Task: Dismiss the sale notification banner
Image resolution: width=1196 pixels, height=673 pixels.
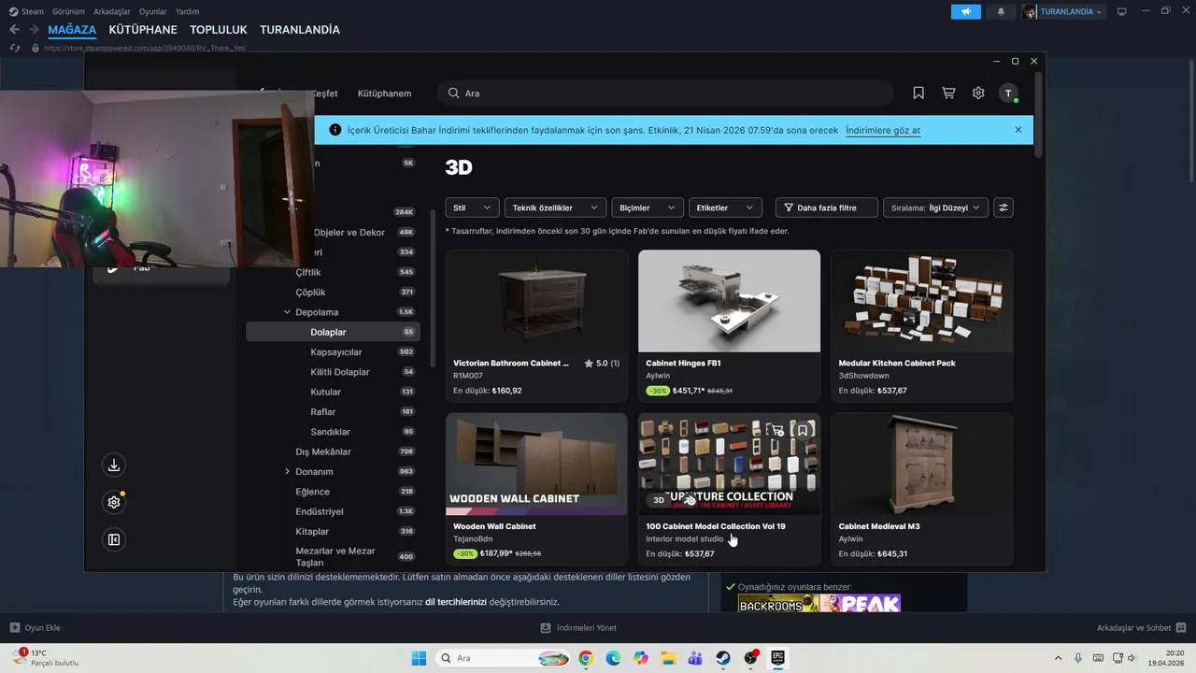Action: coord(1018,130)
